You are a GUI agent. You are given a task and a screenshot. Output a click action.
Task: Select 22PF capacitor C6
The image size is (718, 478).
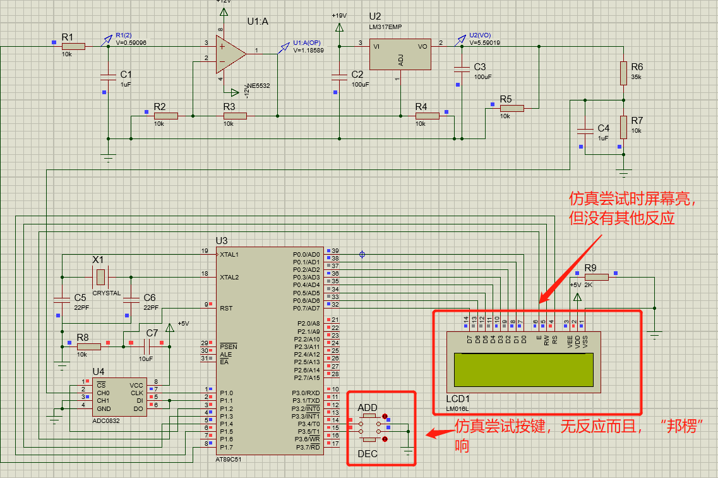131,300
